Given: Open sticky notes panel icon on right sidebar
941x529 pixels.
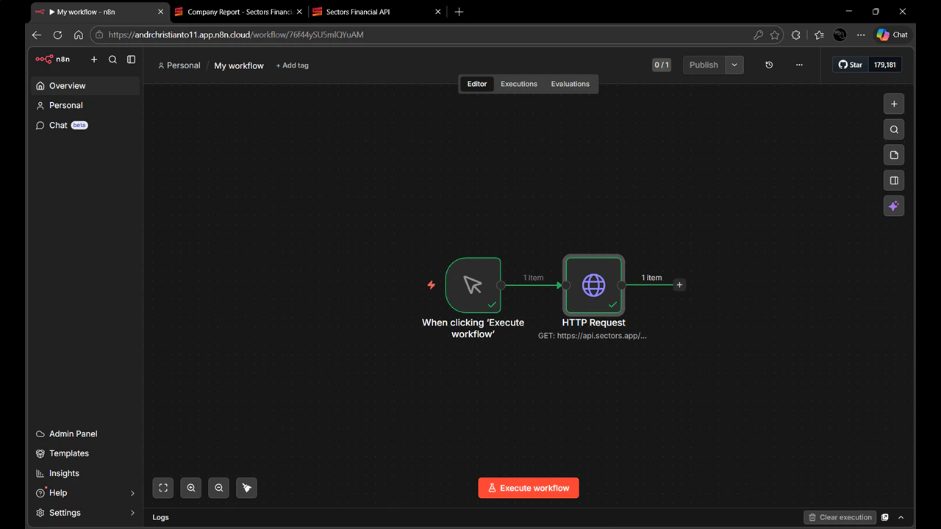Looking at the screenshot, I should coord(894,155).
